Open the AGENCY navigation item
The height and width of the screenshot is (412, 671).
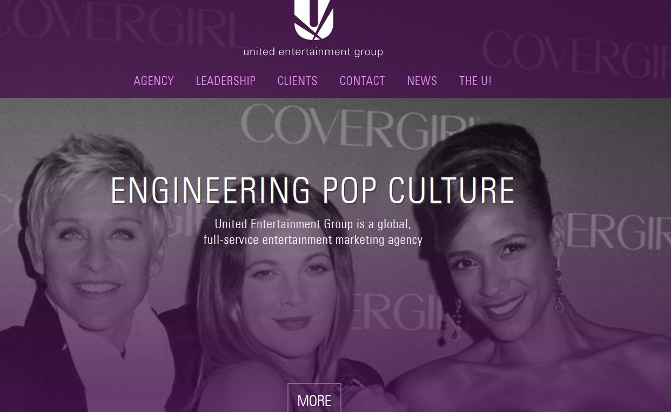(154, 81)
